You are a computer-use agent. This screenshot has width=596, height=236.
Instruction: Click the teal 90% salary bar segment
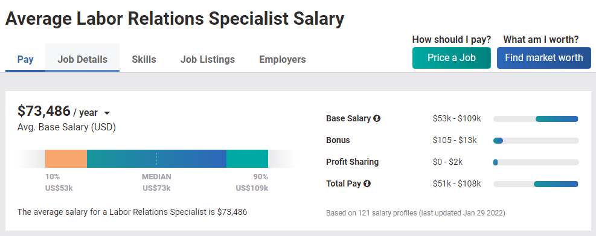pyautogui.click(x=247, y=159)
